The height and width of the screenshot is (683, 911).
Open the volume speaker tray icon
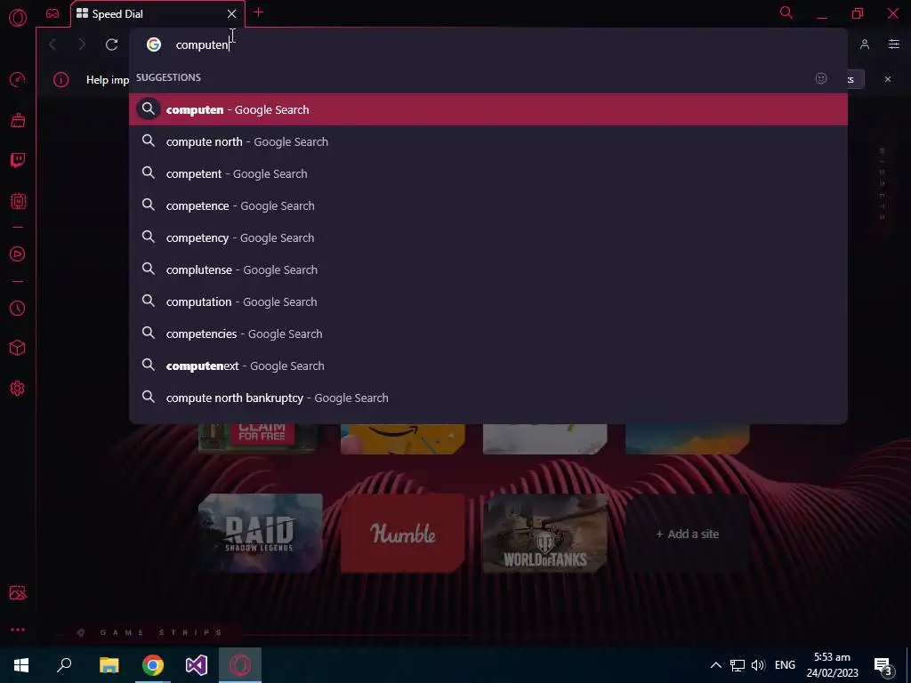(758, 665)
